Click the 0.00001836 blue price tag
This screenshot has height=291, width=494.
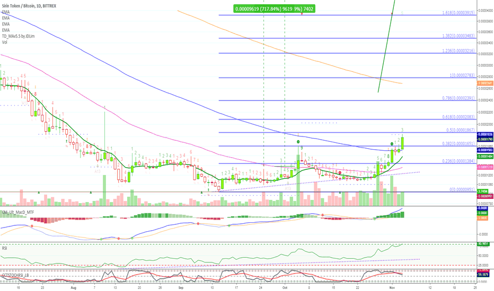486,134
